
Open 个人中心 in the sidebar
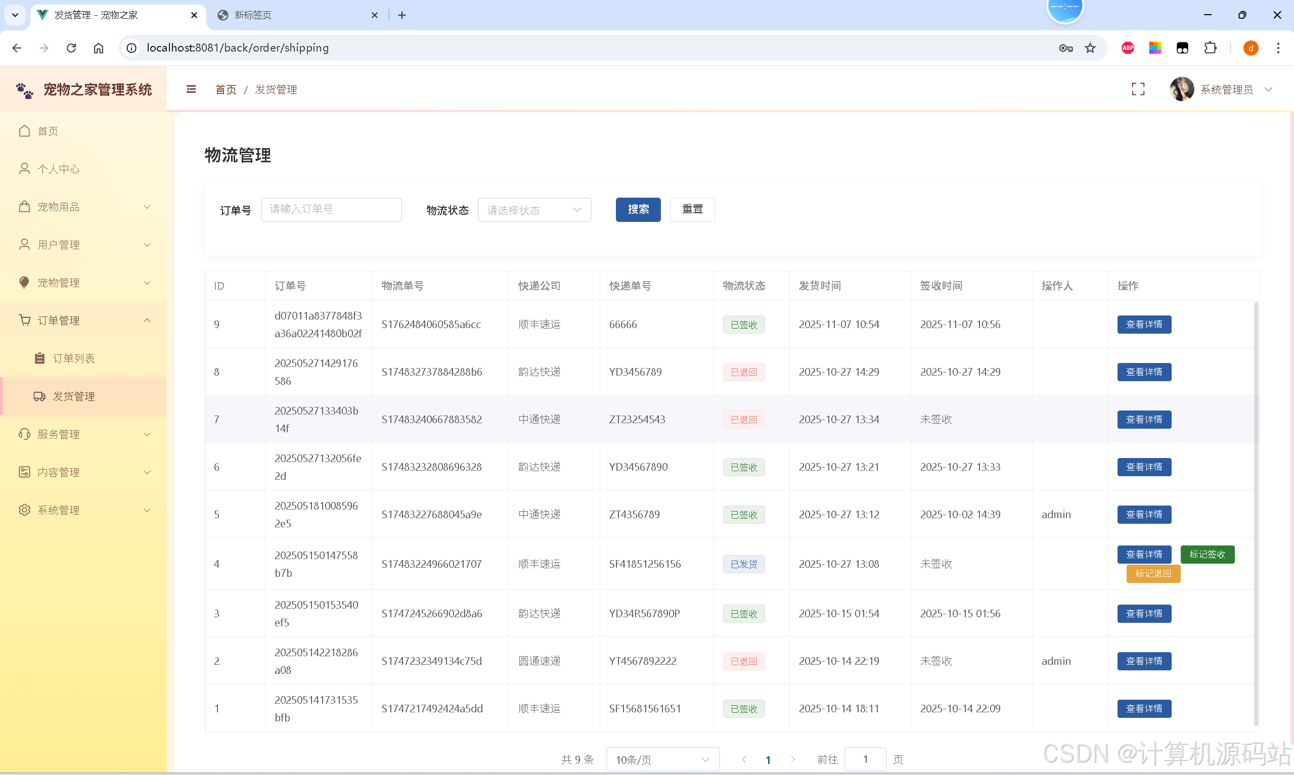click(83, 169)
